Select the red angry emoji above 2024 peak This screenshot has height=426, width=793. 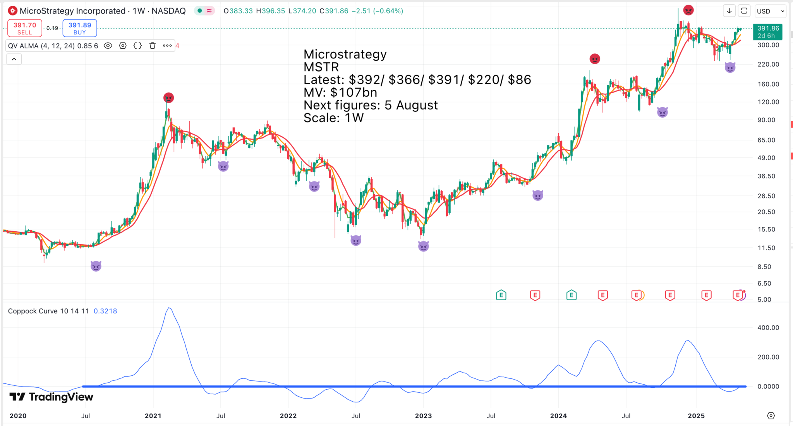point(595,59)
